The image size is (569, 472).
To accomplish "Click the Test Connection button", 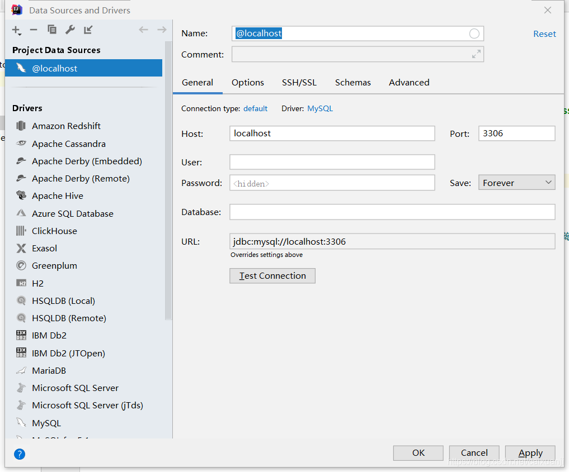I will [x=272, y=276].
